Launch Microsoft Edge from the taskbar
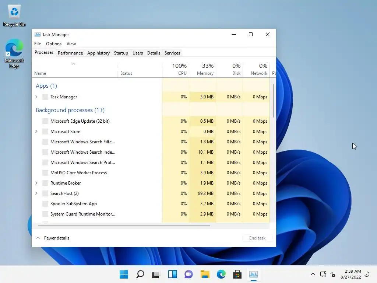This screenshot has height=283, width=377. click(221, 274)
